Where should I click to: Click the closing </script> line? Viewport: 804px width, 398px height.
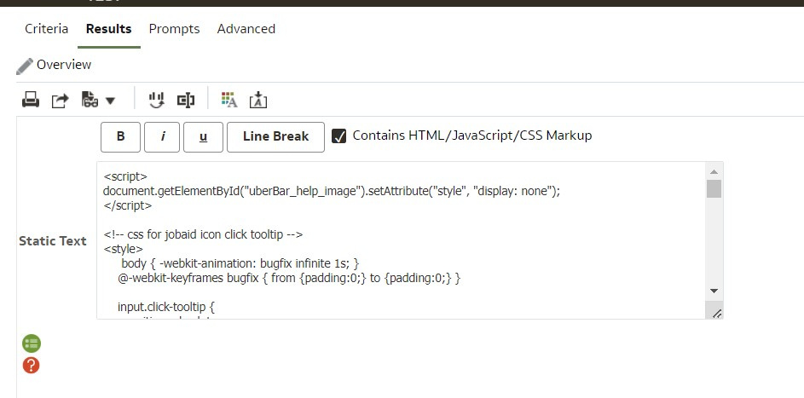tap(128, 206)
